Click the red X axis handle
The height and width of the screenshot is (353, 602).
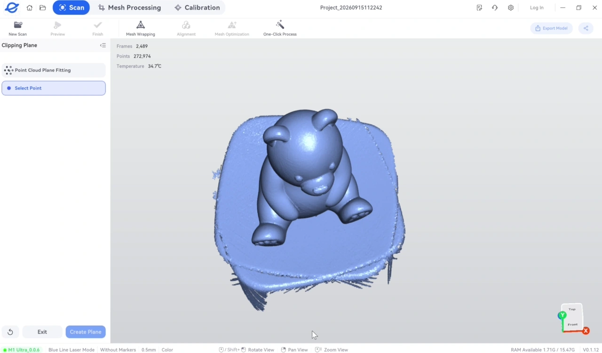pyautogui.click(x=586, y=331)
